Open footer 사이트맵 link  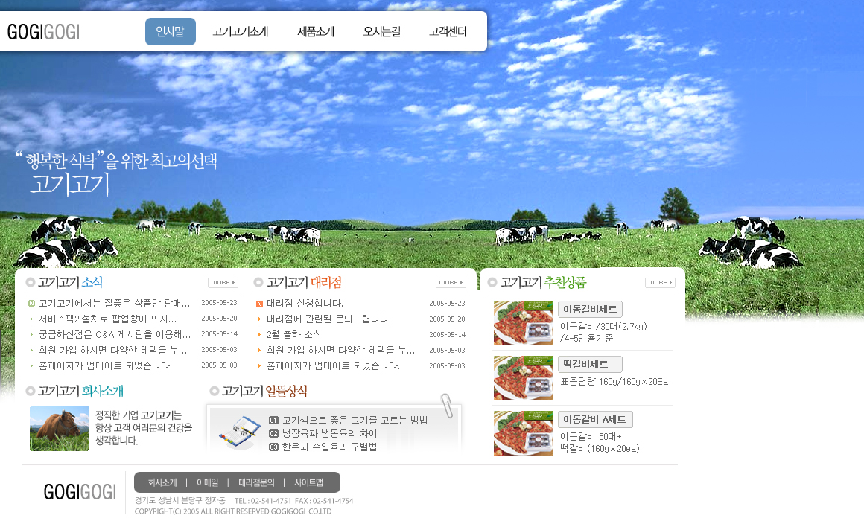pyautogui.click(x=308, y=482)
